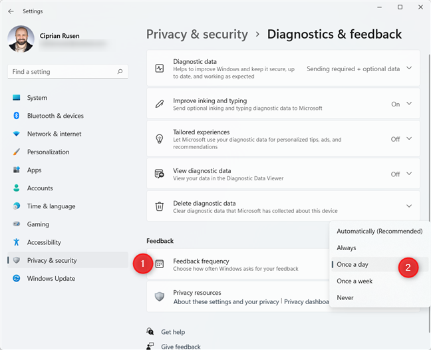Open Personalization settings
Screen dimensions: 431x350
click(68, 152)
